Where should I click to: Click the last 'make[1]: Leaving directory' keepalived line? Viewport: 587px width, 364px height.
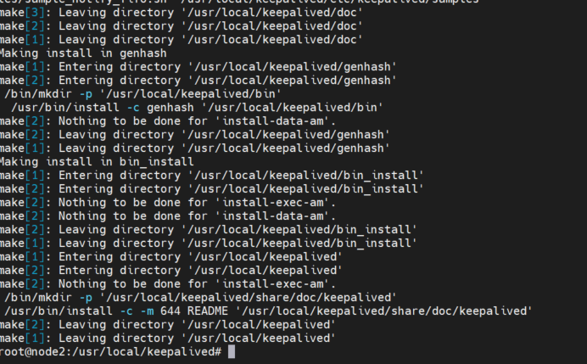coord(168,339)
